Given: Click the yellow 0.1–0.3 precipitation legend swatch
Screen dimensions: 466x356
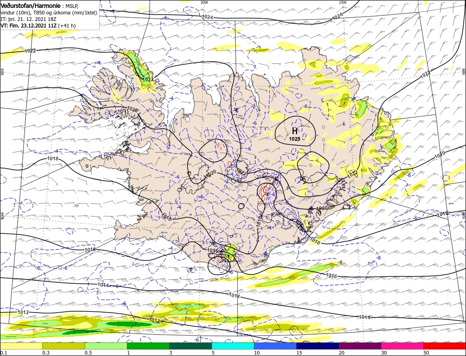Looking at the screenshot, I should coord(21,346).
